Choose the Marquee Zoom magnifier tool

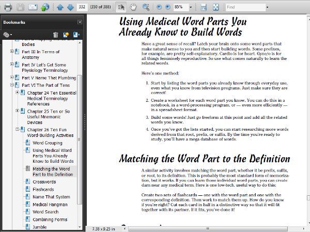[x=146, y=7]
